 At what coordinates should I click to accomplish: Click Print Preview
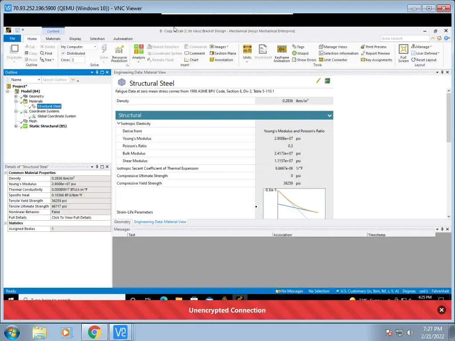pos(374,47)
